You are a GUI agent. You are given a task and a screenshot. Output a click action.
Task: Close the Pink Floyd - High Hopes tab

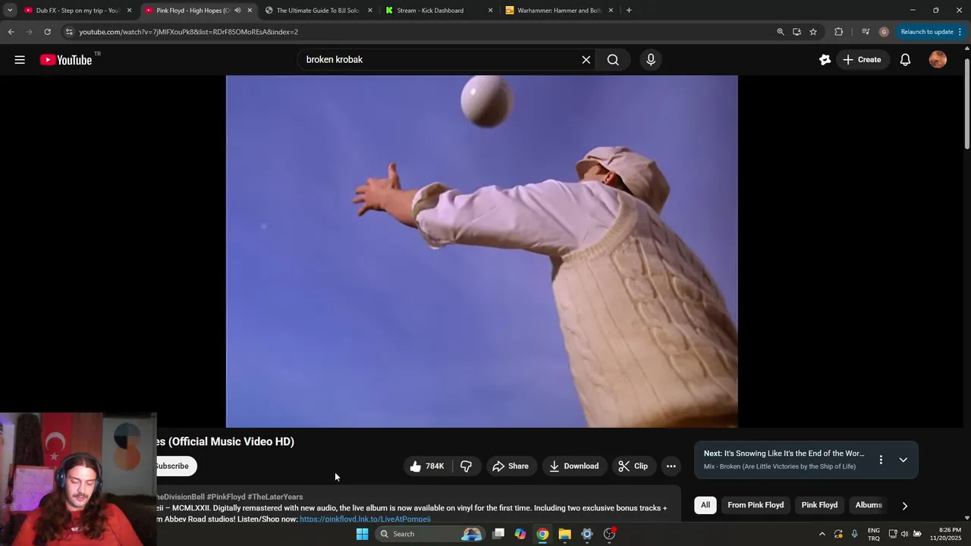(250, 11)
